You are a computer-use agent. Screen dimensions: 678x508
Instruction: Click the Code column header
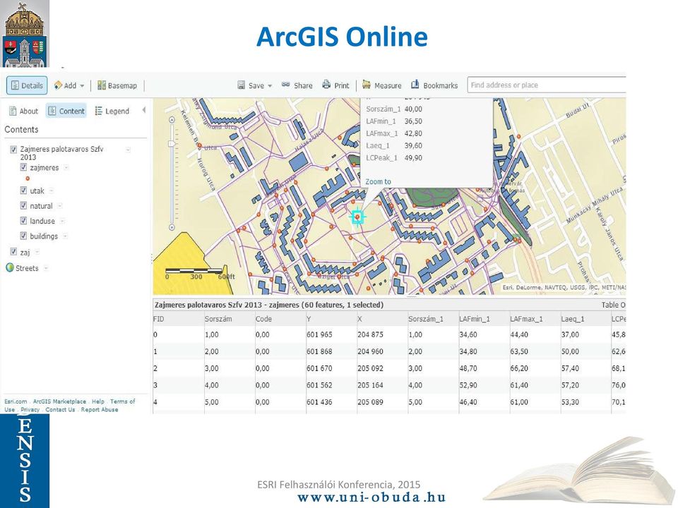tap(263, 319)
